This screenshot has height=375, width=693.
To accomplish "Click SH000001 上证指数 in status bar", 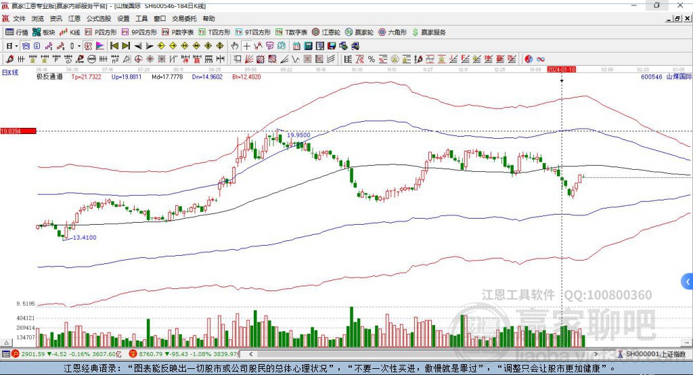I will click(656, 354).
